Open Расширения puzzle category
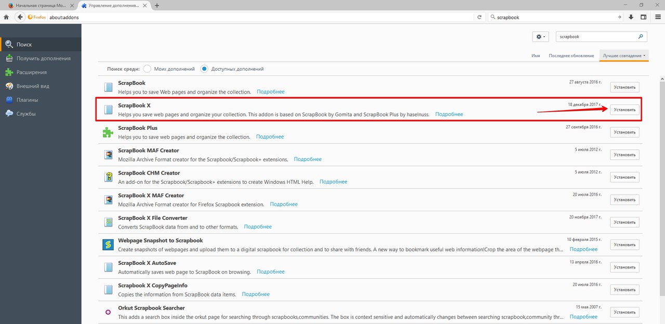This screenshot has height=324, width=665. point(41,72)
